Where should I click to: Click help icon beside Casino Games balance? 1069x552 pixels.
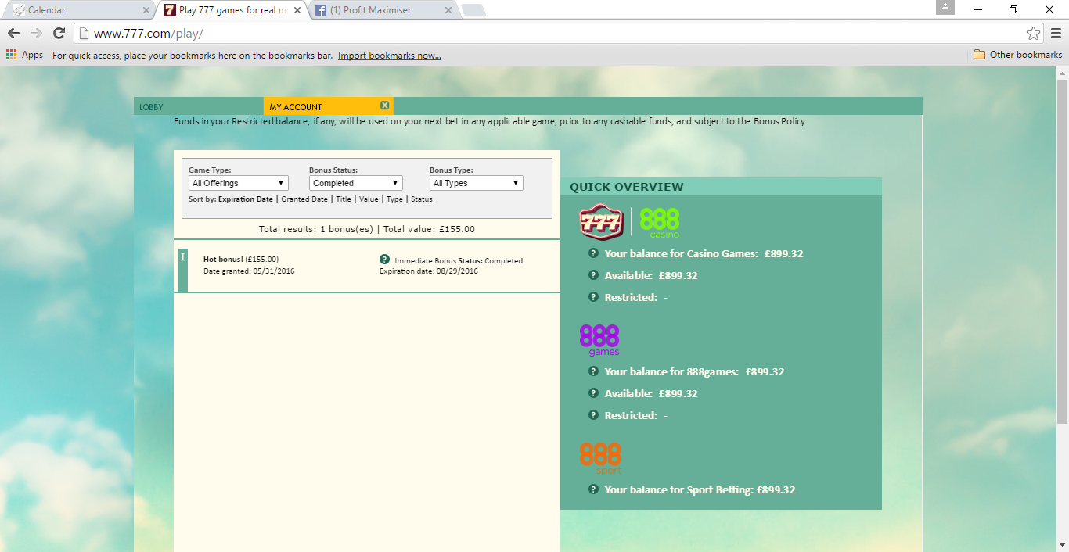coord(593,253)
